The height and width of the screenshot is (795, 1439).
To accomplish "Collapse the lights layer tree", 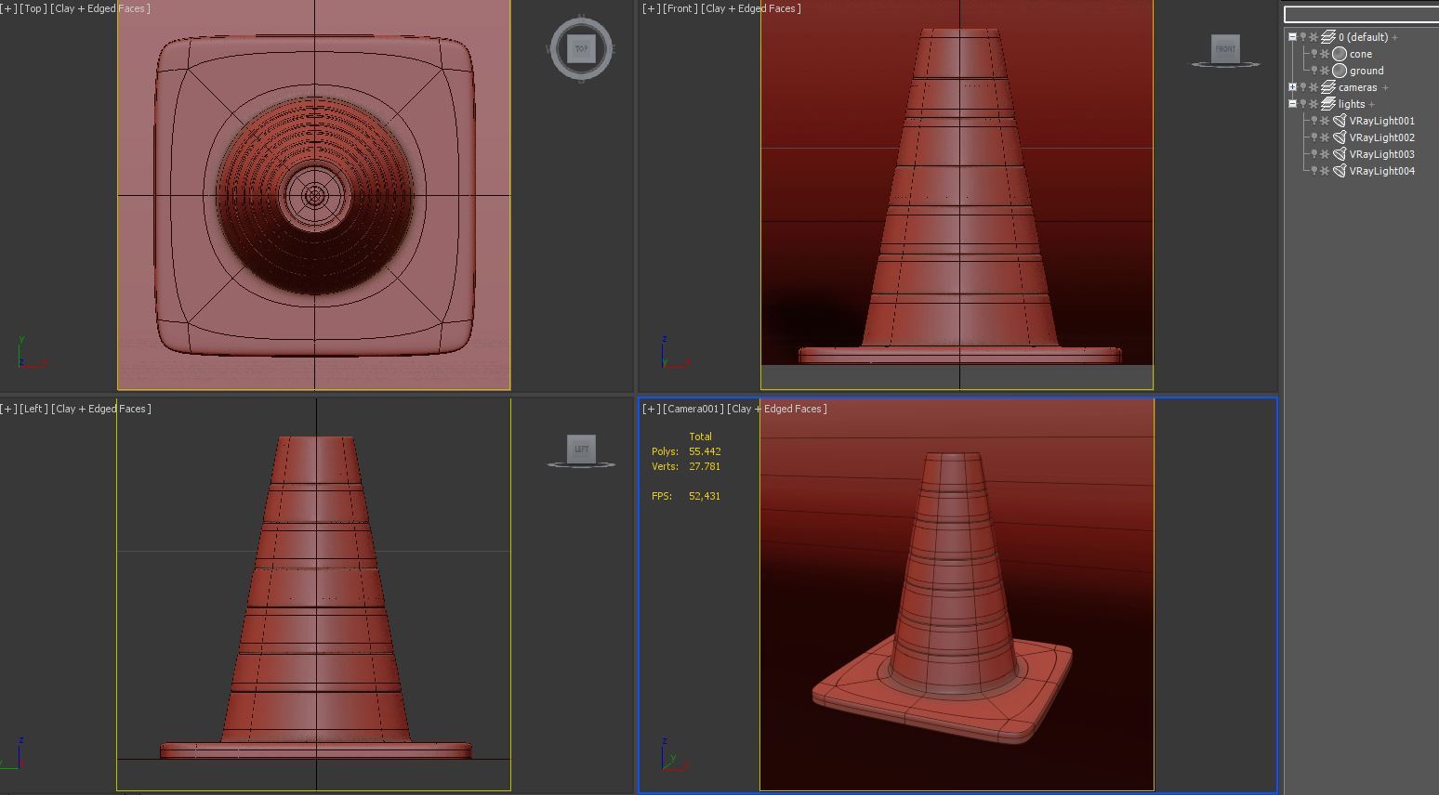I will coord(1292,104).
